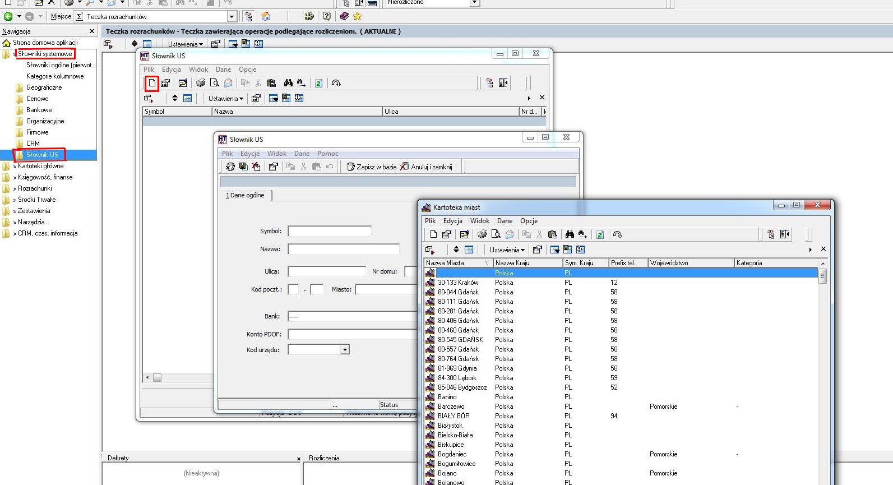
Task: Click the paste icon in Słownik US list toolbar
Action: 271,83
